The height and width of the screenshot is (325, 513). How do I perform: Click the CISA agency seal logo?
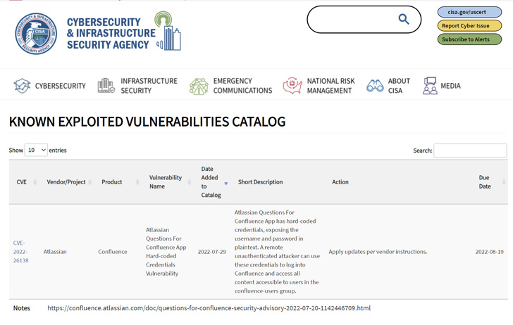(36, 32)
